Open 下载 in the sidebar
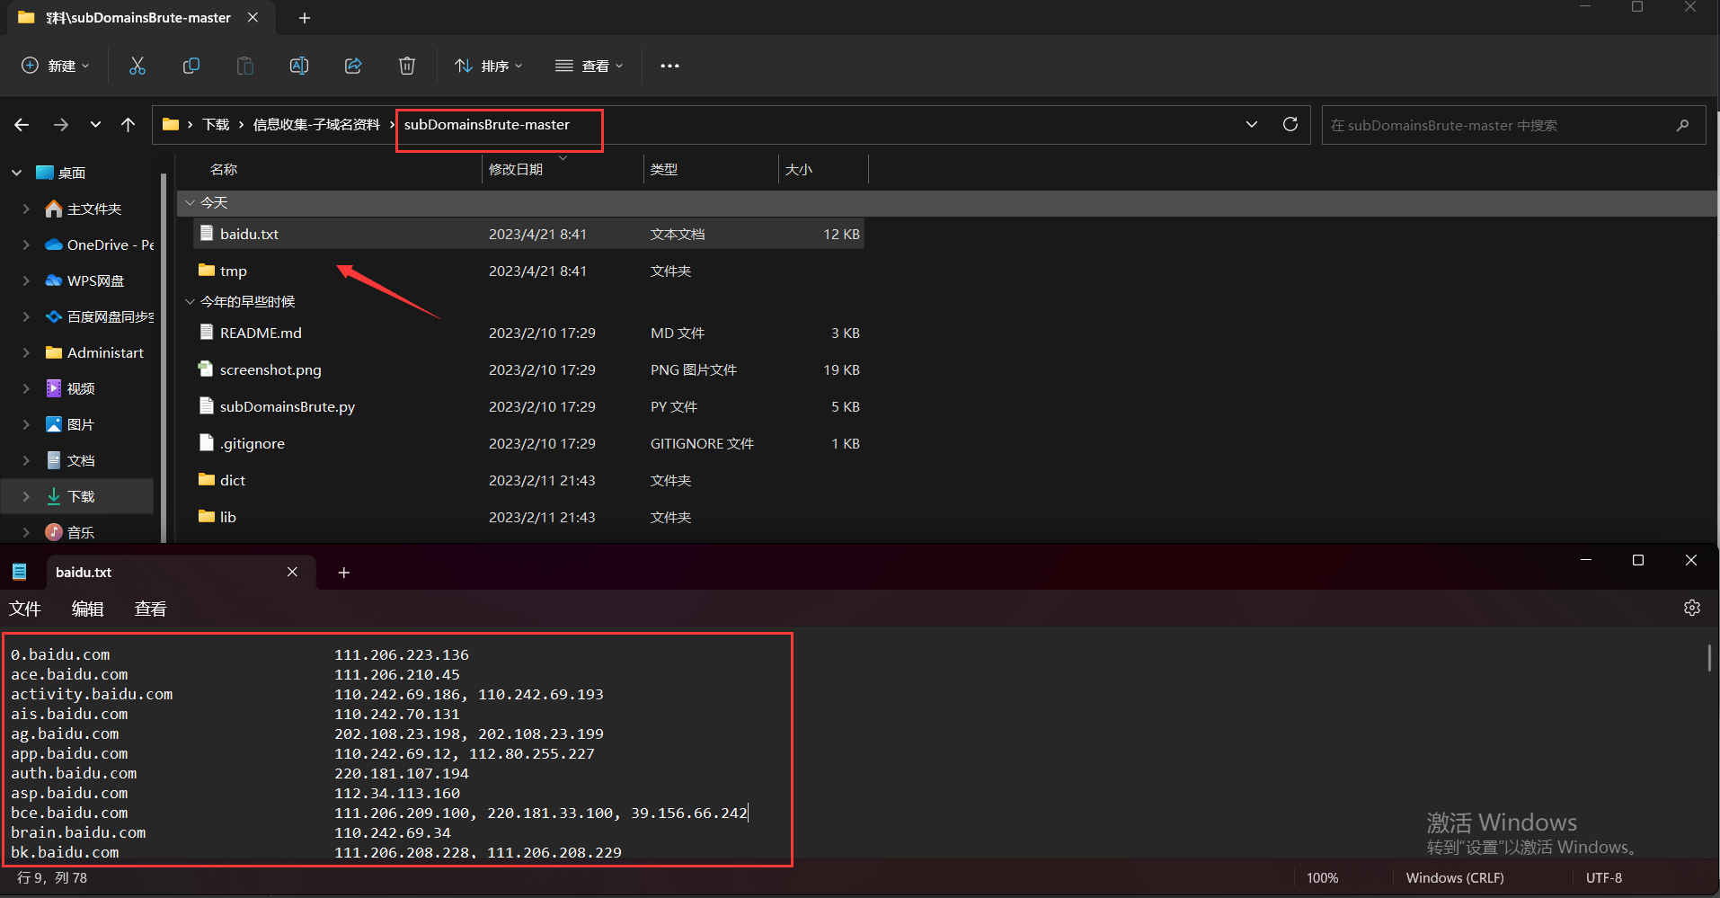The width and height of the screenshot is (1720, 898). (x=81, y=496)
